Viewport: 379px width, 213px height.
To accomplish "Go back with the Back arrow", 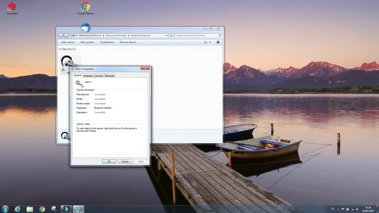I will coord(60,35).
